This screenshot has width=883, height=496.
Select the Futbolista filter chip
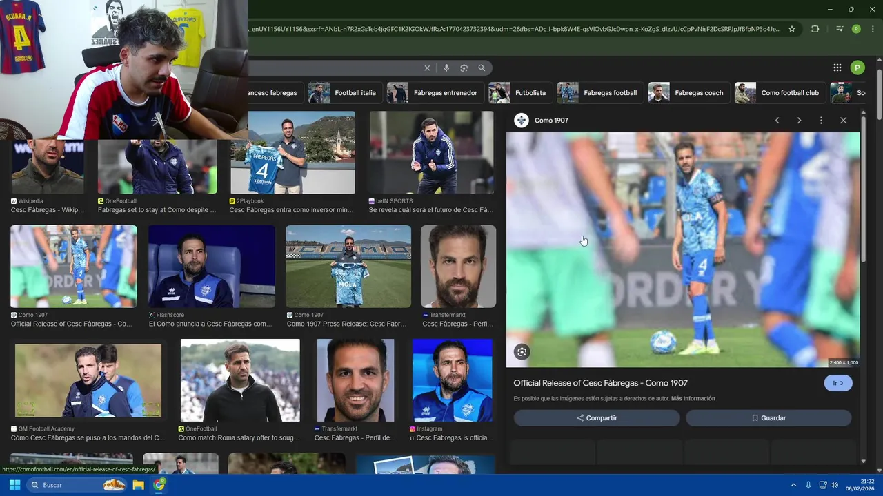(520, 93)
